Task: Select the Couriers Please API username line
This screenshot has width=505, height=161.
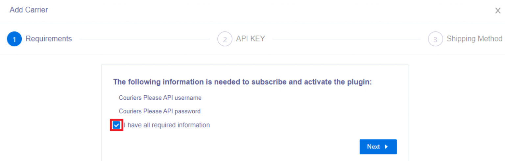Action: point(160,98)
